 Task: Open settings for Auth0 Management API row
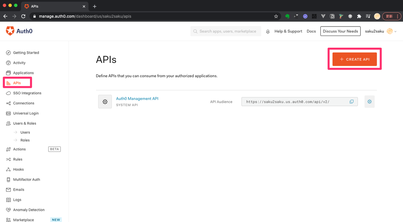369,101
